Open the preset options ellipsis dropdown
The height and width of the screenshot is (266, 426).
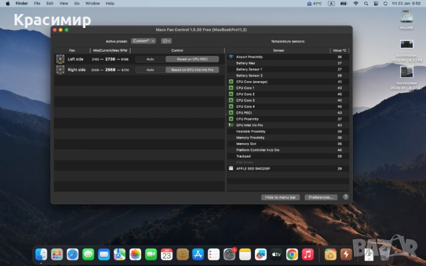tap(166, 41)
